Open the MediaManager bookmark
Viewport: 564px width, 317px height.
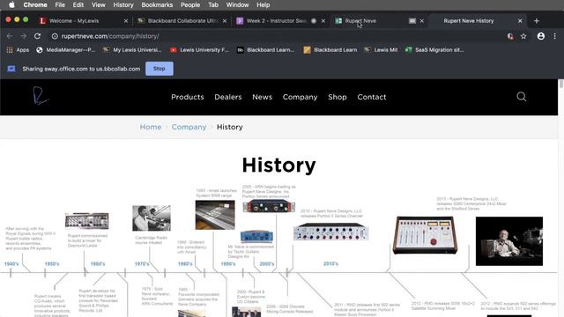(x=65, y=50)
